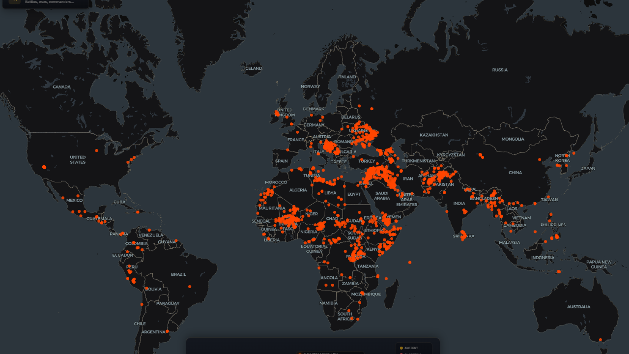Click the Canada country label
The width and height of the screenshot is (629, 354).
pyautogui.click(x=61, y=87)
